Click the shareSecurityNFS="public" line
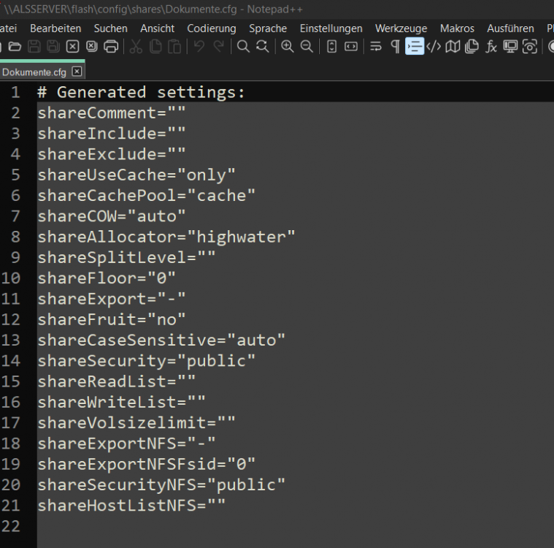Screen dimensions: 554x548 (161, 484)
